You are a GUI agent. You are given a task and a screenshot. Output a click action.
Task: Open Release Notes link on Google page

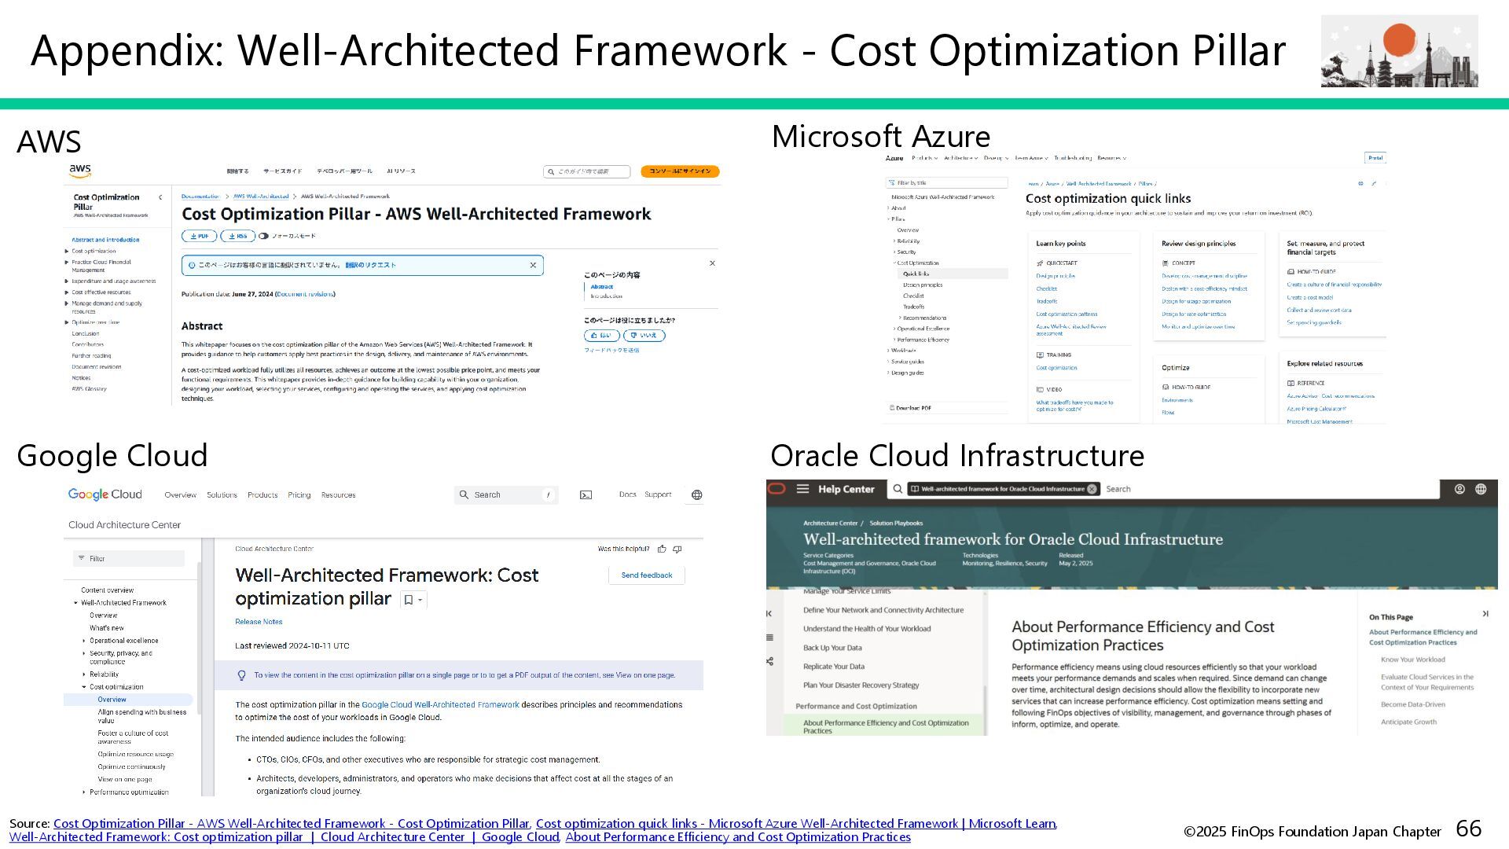[259, 622]
